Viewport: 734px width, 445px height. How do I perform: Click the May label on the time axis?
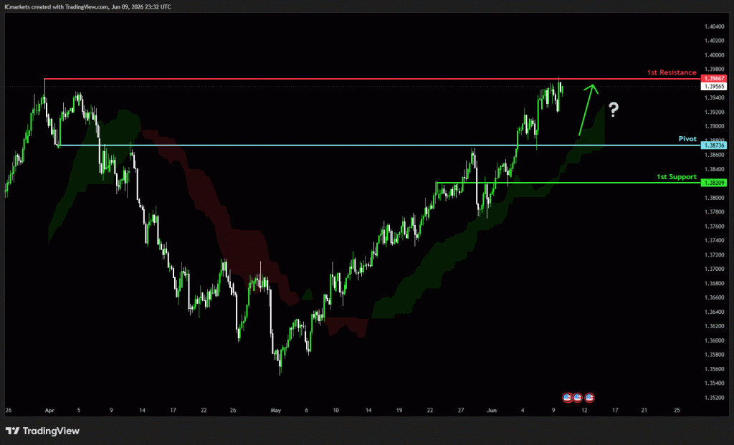(276, 411)
